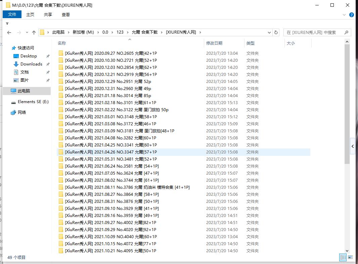Click the side panel collapse arrow

pos(353,146)
